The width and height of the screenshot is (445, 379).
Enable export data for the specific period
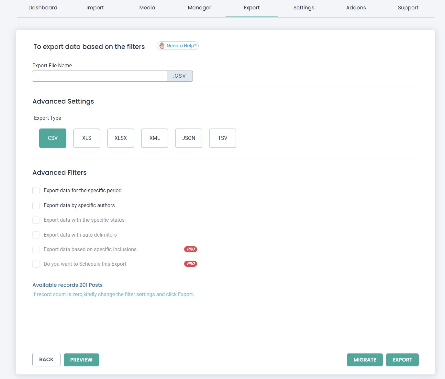[x=36, y=191]
